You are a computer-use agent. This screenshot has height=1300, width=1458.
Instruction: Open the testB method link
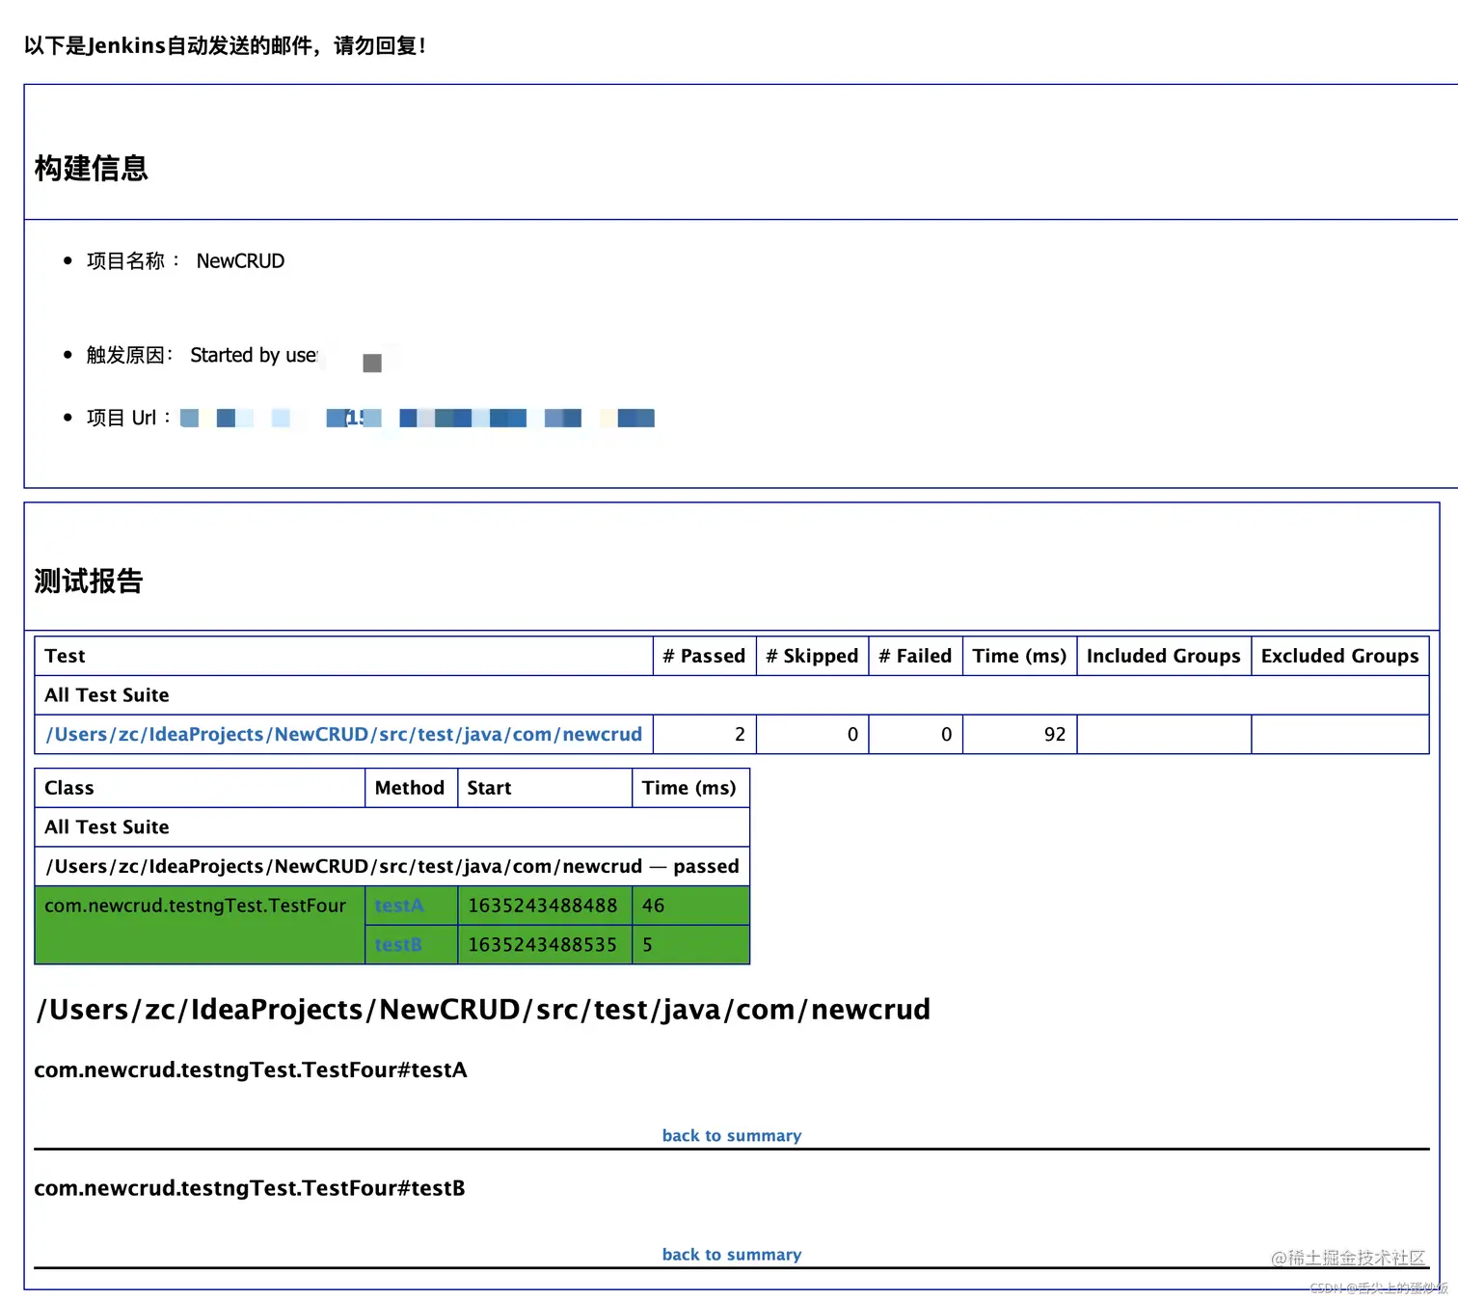click(398, 945)
